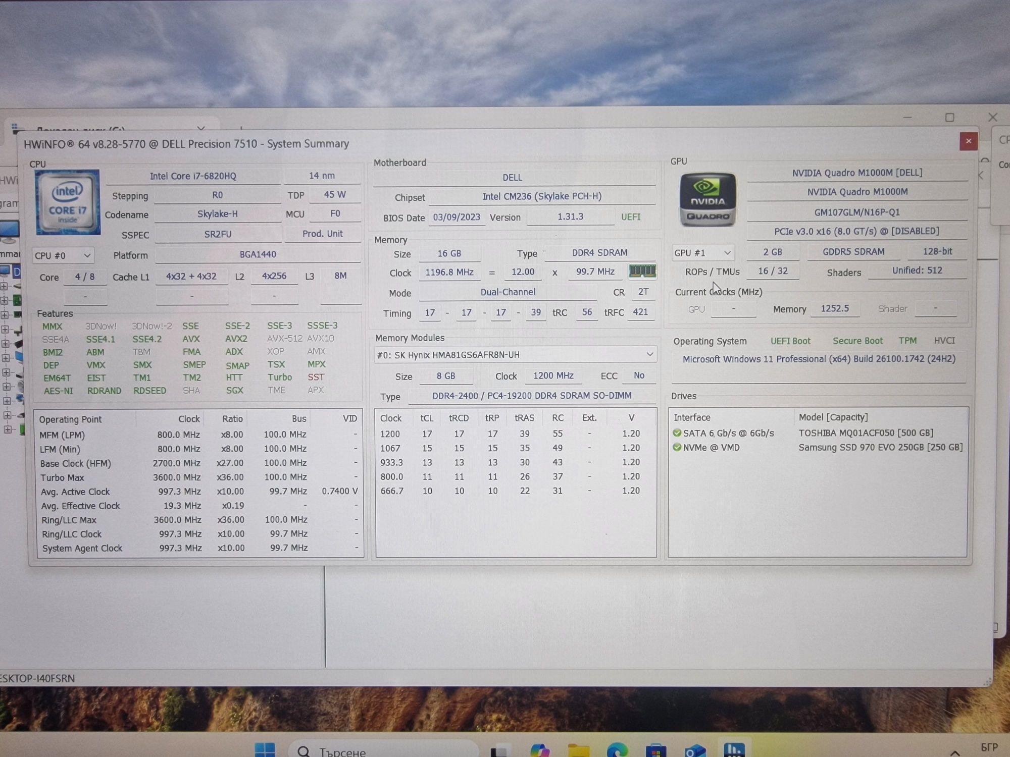Click the Intel Core i7-6820HQ name field

pos(193,176)
